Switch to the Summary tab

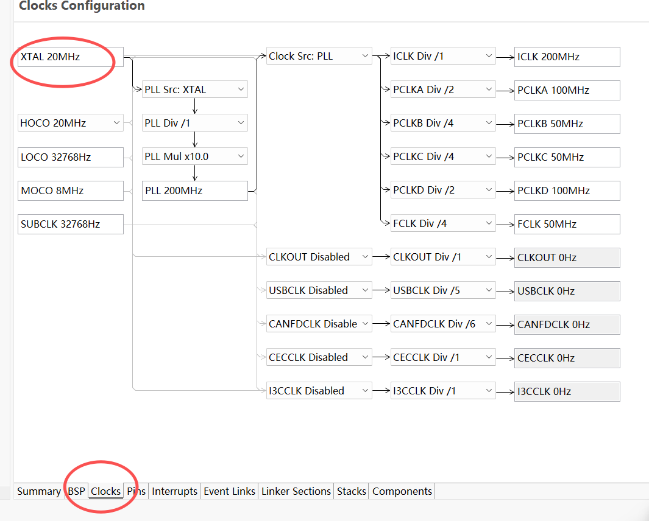click(39, 491)
